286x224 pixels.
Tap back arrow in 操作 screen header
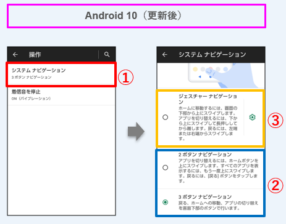coord(15,55)
